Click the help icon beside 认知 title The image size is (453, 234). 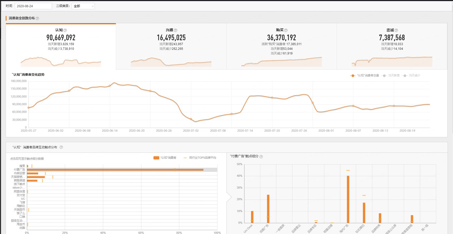tap(65, 30)
